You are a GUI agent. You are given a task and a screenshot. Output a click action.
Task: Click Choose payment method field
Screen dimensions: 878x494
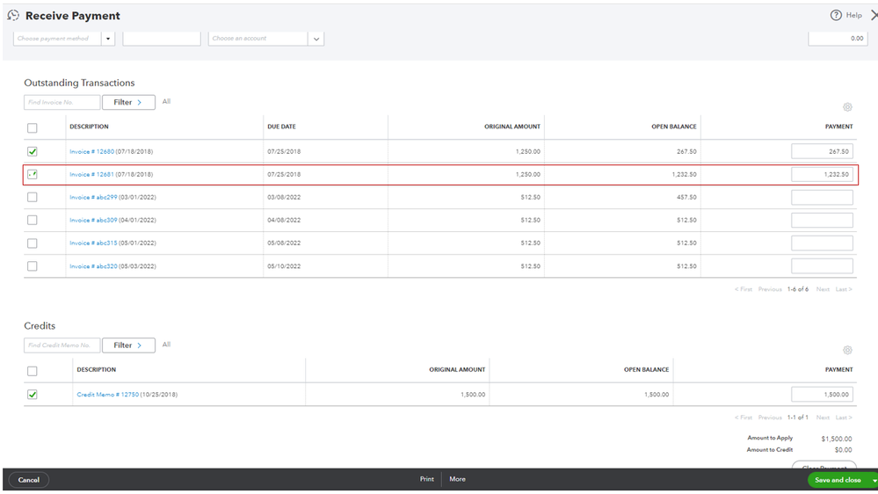(57, 39)
